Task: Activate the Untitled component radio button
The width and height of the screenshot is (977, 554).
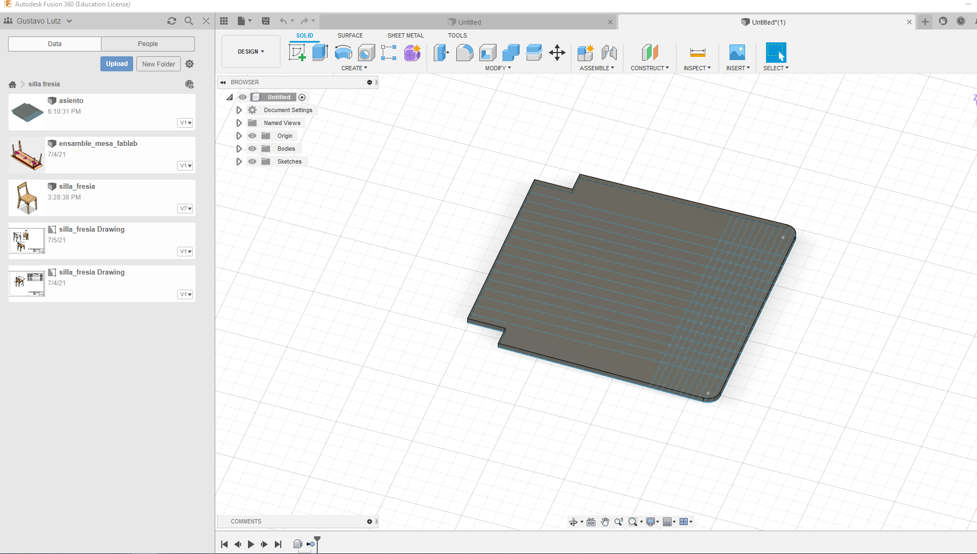Action: point(302,97)
